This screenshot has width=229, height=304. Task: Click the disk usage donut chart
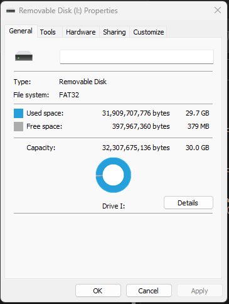(114, 175)
